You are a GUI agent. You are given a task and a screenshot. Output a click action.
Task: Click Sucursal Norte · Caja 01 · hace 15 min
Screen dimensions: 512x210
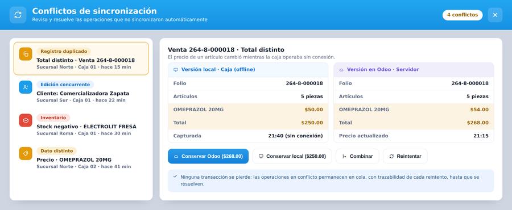pyautogui.click(x=84, y=67)
